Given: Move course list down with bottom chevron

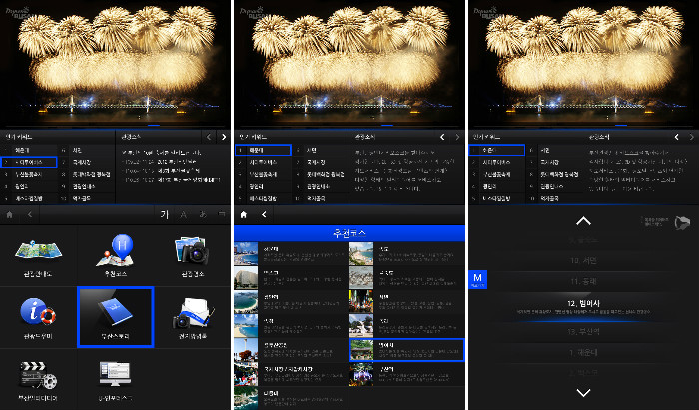Looking at the screenshot, I should point(583,393).
